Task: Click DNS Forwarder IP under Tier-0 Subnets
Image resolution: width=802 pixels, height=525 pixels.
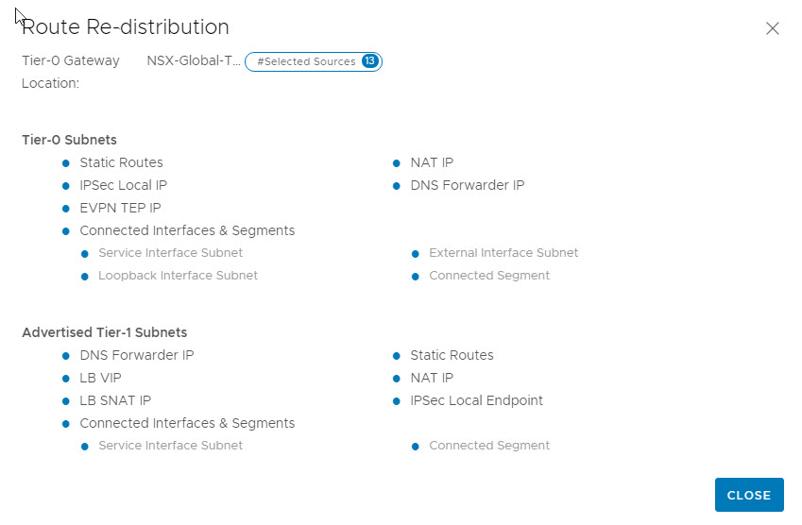Action: pos(467,185)
